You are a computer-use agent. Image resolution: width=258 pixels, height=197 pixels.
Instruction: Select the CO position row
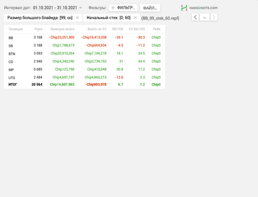[84, 61]
